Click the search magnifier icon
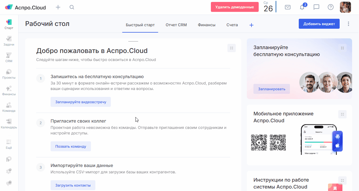The image size is (359, 191). click(x=72, y=7)
